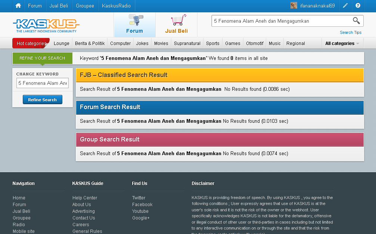Open About Us link
The height and width of the screenshot is (234, 376).
(x=81, y=205)
